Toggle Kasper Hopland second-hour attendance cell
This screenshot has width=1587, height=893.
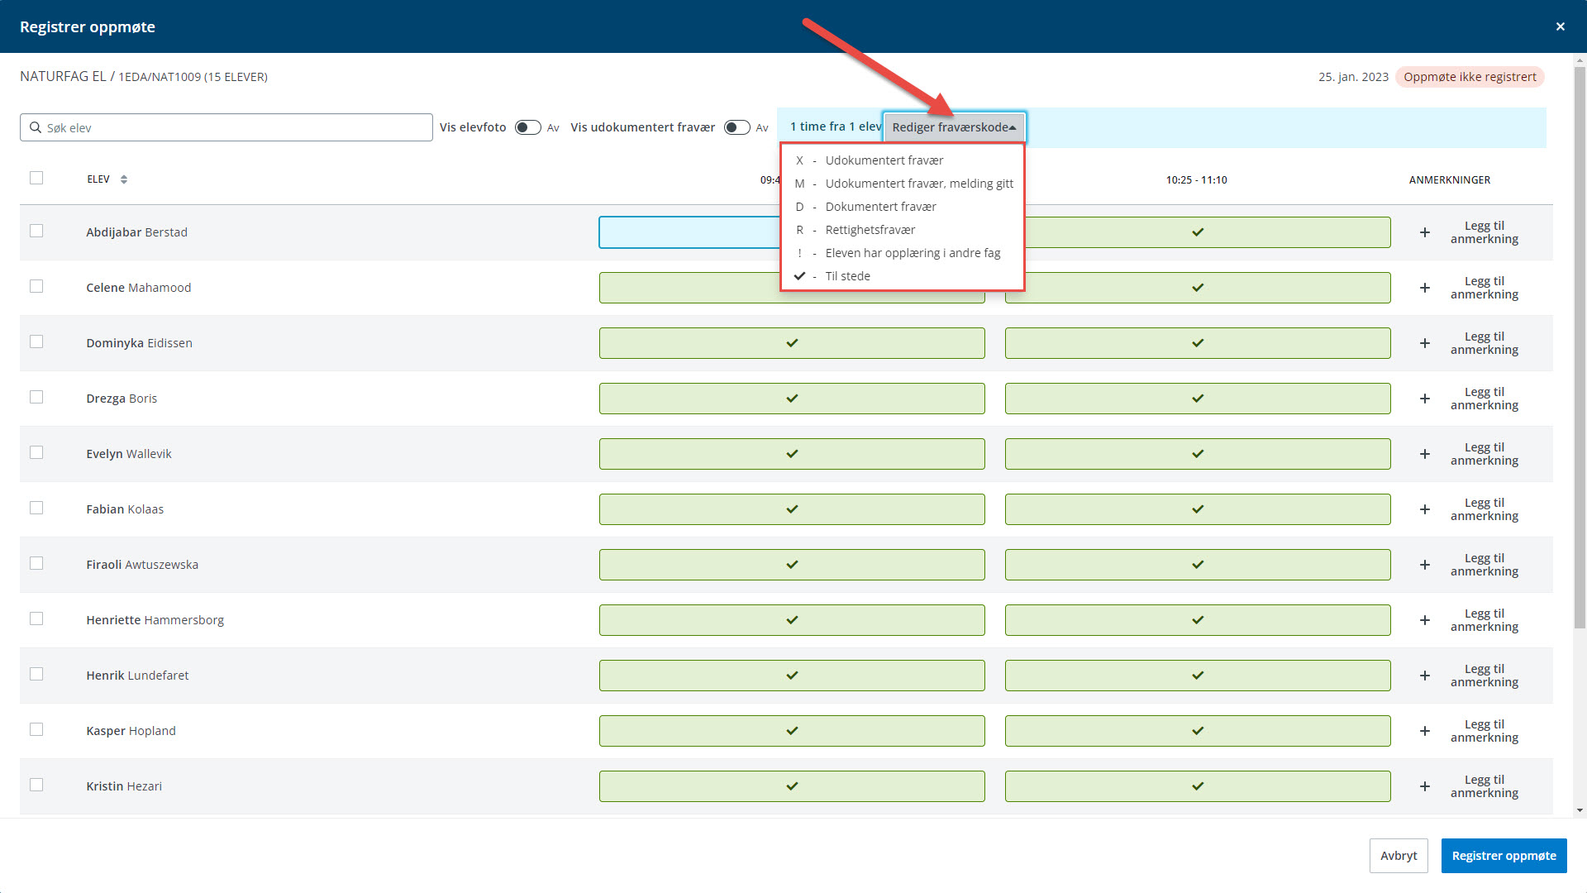(1198, 731)
